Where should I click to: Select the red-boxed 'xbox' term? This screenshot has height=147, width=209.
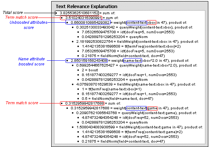click(152, 23)
